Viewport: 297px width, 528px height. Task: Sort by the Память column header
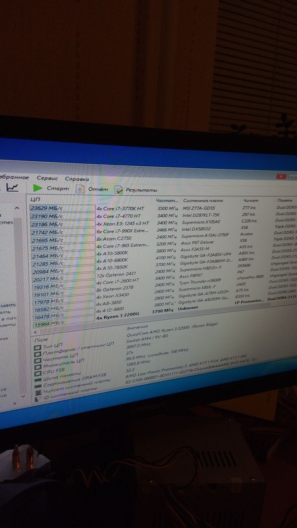(285, 200)
